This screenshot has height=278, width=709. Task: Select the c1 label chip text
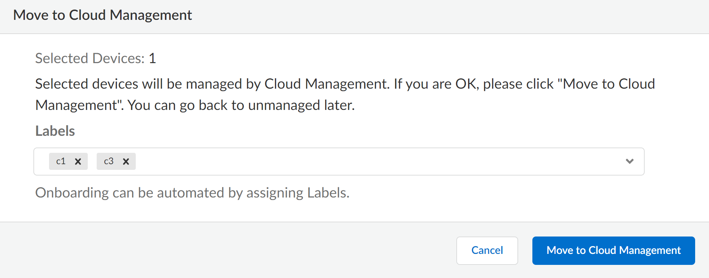61,161
